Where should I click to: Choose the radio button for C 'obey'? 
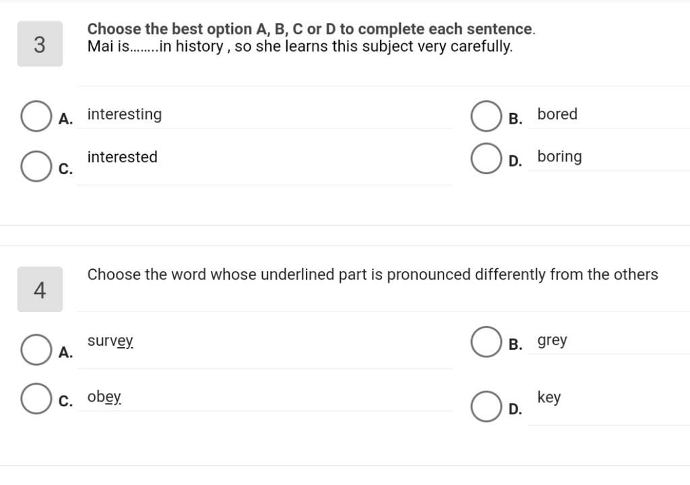coord(36,399)
